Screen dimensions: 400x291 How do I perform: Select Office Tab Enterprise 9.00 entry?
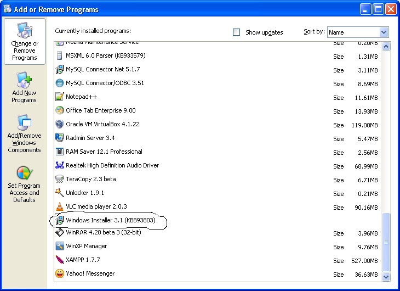click(x=217, y=110)
